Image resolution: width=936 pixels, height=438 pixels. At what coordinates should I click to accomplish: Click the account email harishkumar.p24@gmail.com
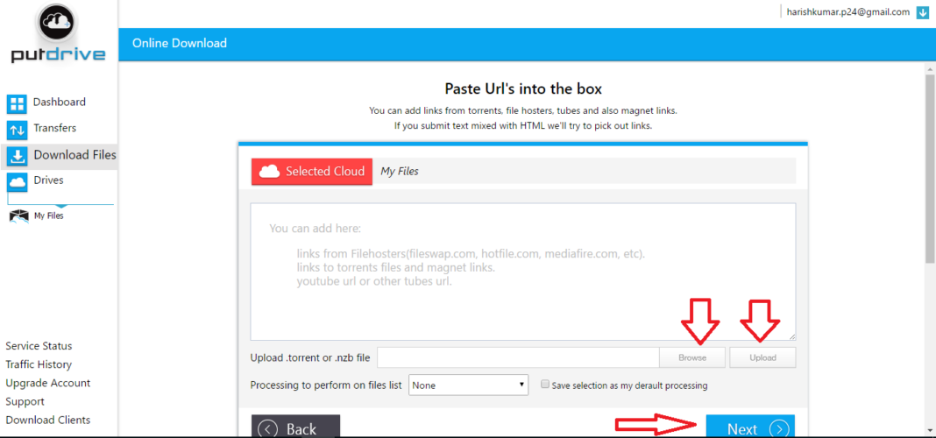(847, 11)
